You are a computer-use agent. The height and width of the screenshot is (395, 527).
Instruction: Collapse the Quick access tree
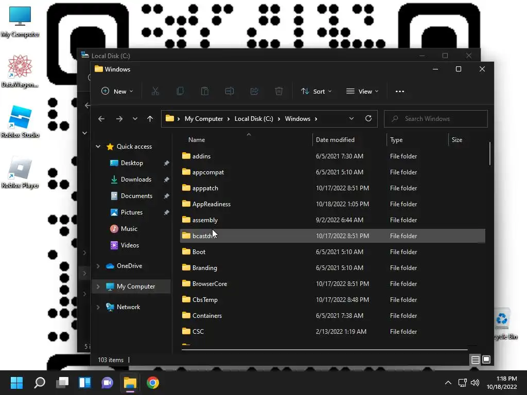click(98, 147)
